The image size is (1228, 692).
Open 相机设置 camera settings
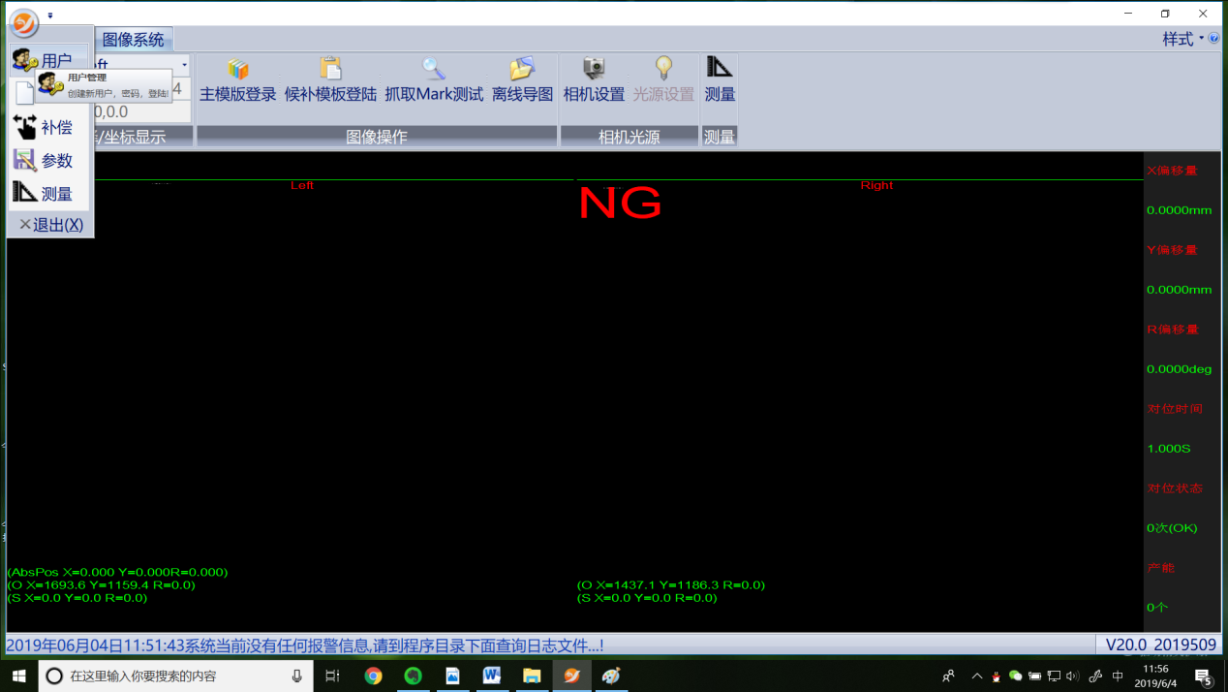tap(594, 70)
